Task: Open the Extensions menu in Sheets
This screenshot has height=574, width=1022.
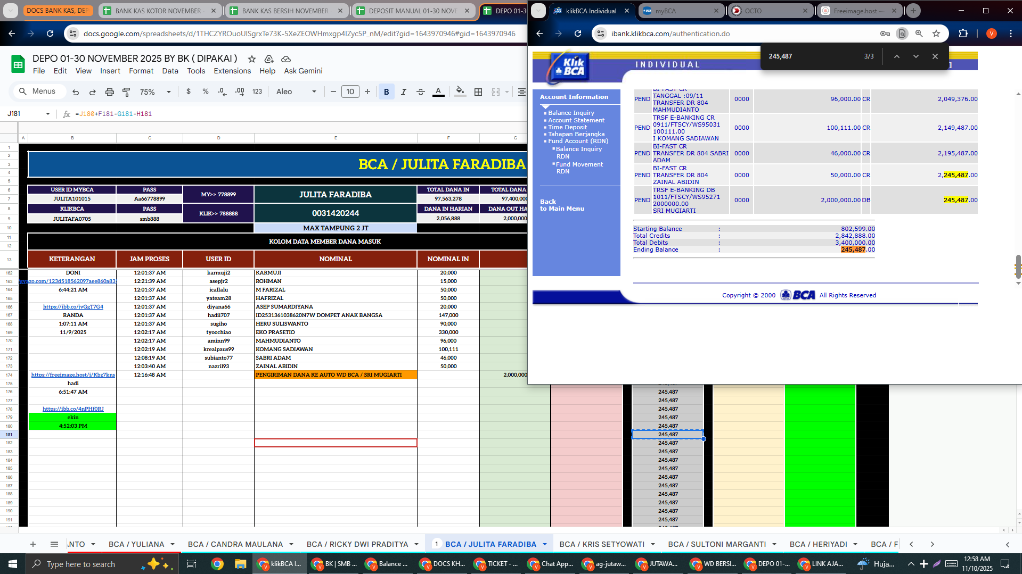Action: point(232,71)
